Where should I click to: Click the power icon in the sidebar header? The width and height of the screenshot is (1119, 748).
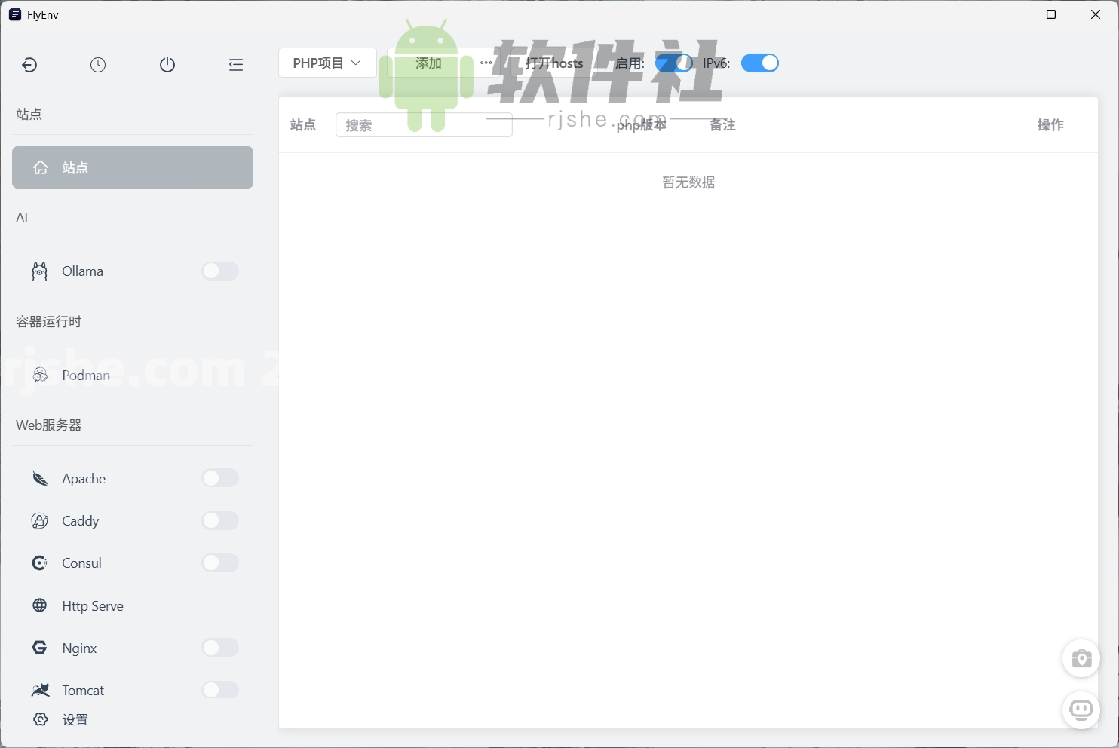[167, 65]
